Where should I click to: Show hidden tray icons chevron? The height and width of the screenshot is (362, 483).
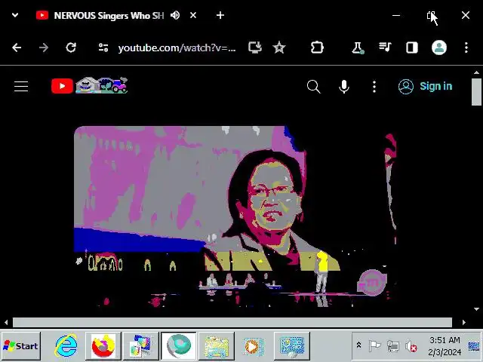359,345
